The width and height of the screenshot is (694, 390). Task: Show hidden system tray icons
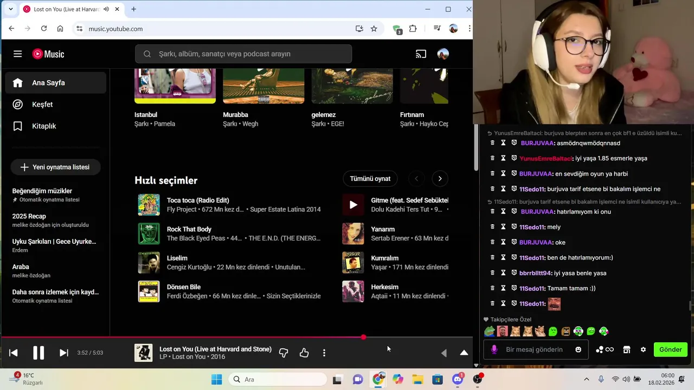(586, 379)
